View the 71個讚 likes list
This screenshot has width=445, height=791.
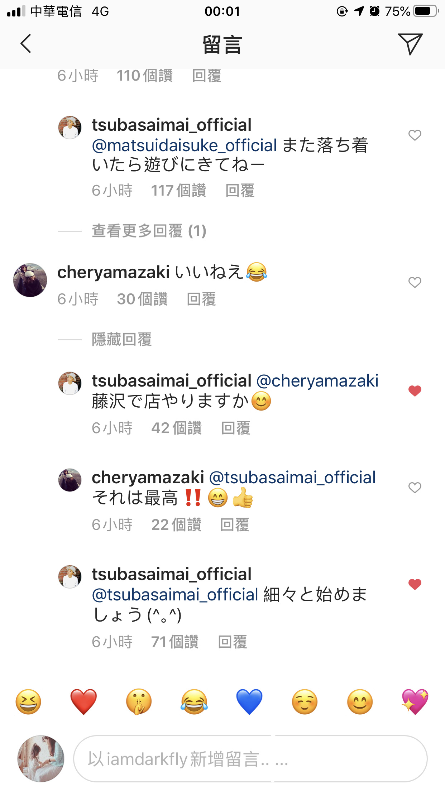click(x=175, y=642)
